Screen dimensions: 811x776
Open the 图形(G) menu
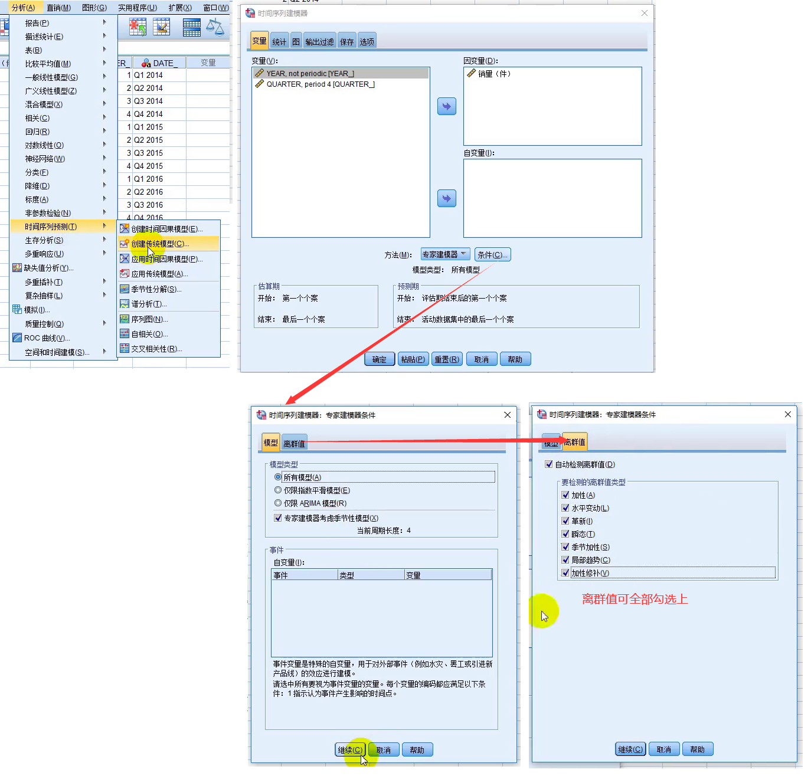click(94, 8)
